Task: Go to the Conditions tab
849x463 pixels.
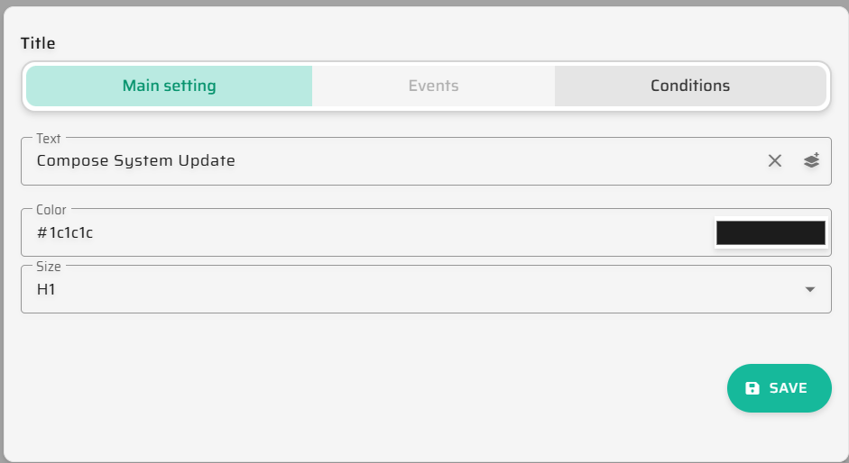Action: click(x=690, y=86)
